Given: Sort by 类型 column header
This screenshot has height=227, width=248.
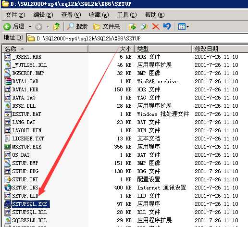Looking at the screenshot, I should [x=163, y=49].
